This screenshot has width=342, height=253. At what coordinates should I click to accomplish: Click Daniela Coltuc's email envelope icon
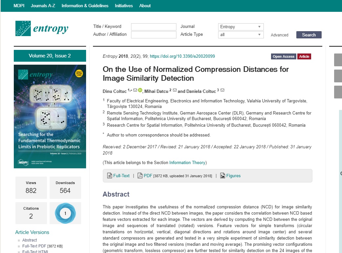222,90
